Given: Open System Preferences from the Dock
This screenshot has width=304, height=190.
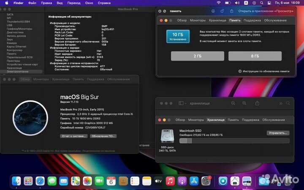Looking at the screenshot, I should (x=206, y=181).
